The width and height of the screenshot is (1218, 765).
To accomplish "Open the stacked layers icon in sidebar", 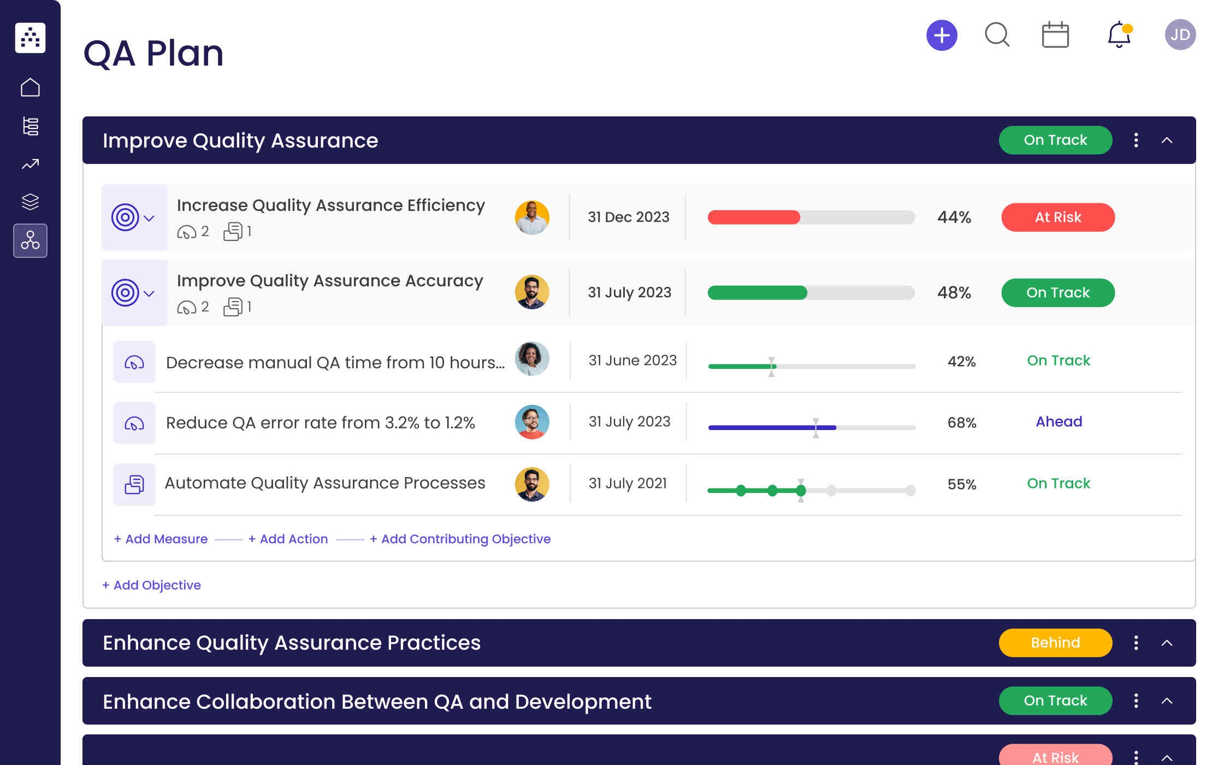I will pos(30,202).
